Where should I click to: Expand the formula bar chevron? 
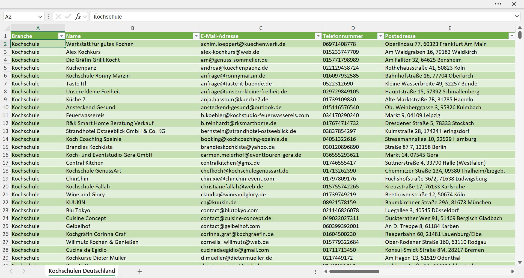pos(517,16)
